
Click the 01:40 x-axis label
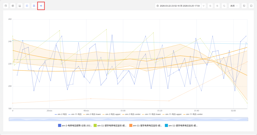(x=197, y=111)
